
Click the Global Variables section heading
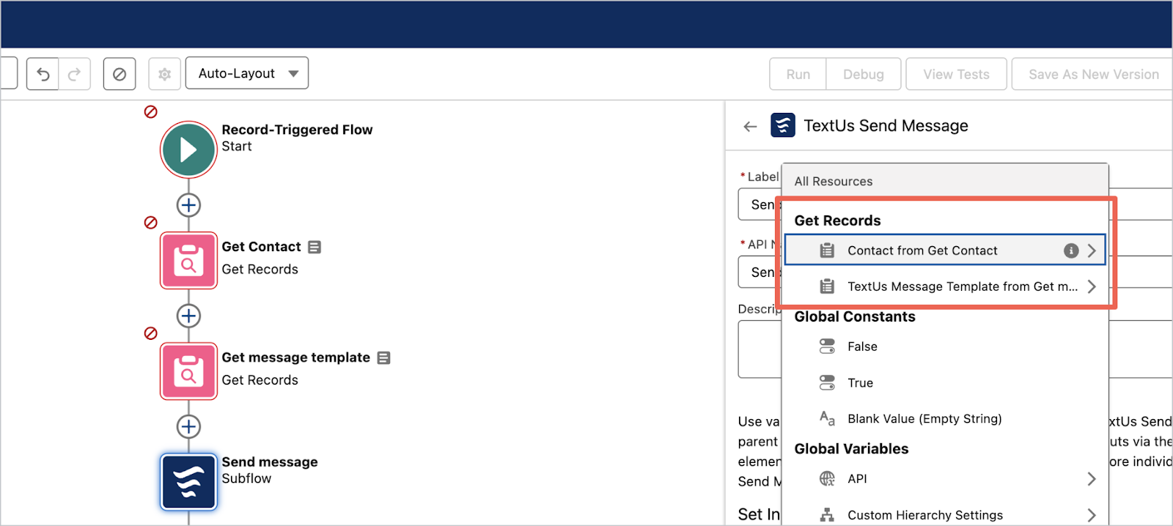pos(851,449)
